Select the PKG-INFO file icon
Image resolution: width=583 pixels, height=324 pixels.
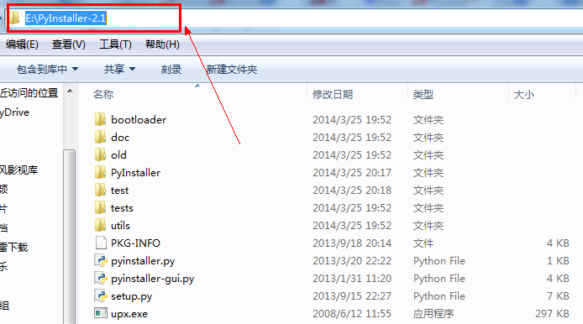(x=101, y=243)
